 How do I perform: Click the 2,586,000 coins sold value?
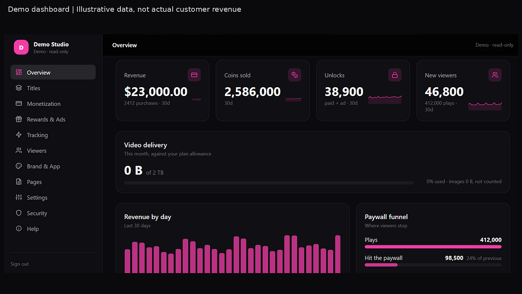click(x=252, y=92)
